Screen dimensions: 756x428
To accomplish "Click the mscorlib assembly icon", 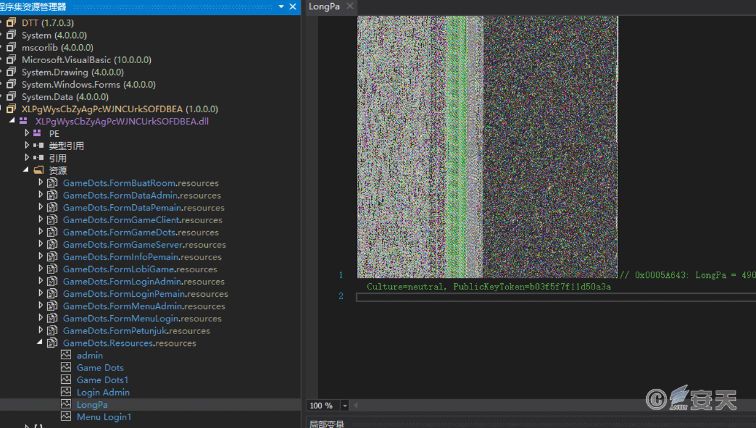I will click(x=11, y=47).
